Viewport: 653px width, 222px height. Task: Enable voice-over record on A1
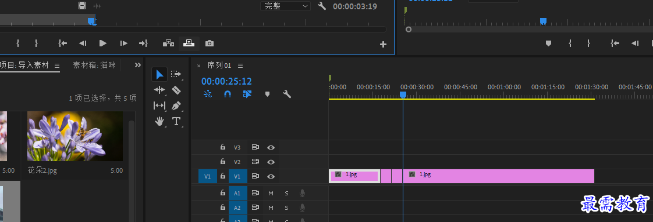point(302,193)
